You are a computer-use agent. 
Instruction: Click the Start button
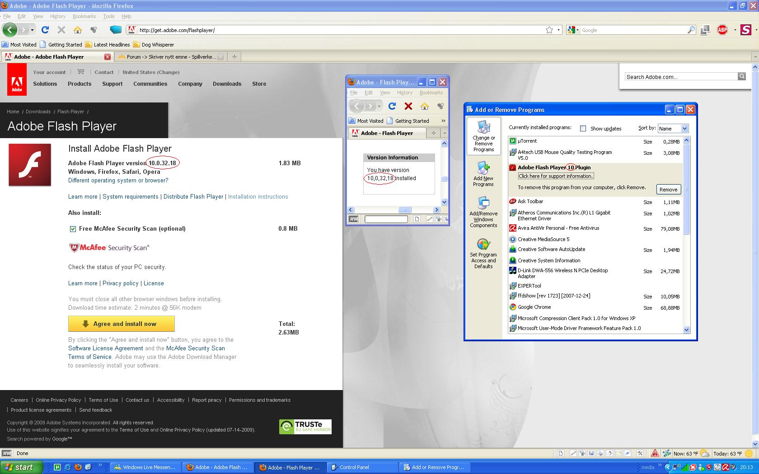tap(22, 467)
